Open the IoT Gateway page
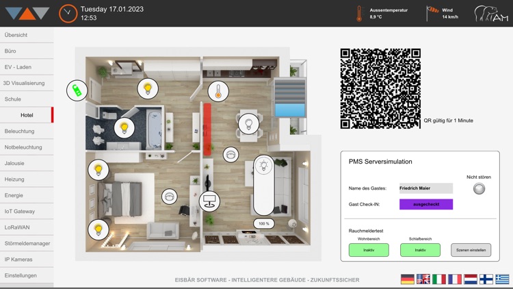Image resolution: width=513 pixels, height=289 pixels. click(27, 212)
